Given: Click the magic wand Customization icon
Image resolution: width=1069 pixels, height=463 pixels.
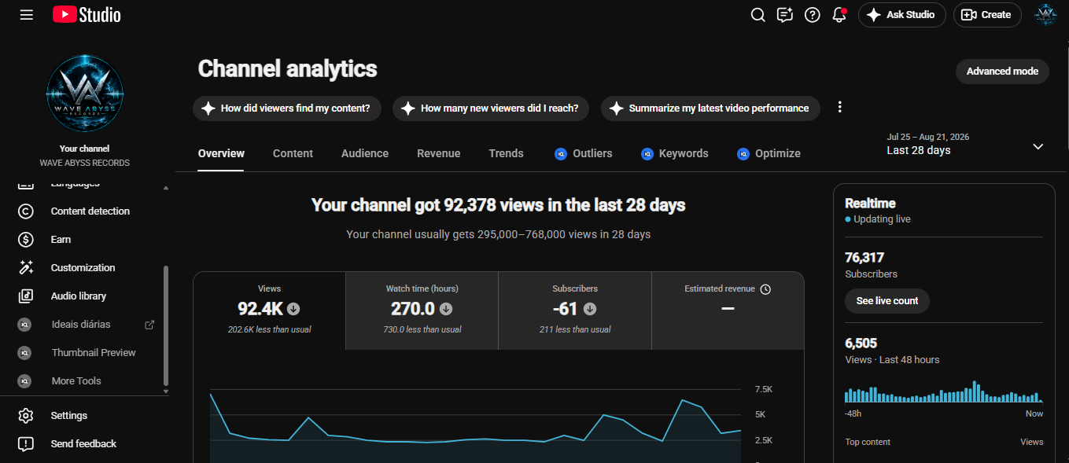Looking at the screenshot, I should [x=25, y=268].
